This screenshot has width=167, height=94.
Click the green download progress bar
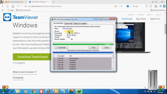83,44
